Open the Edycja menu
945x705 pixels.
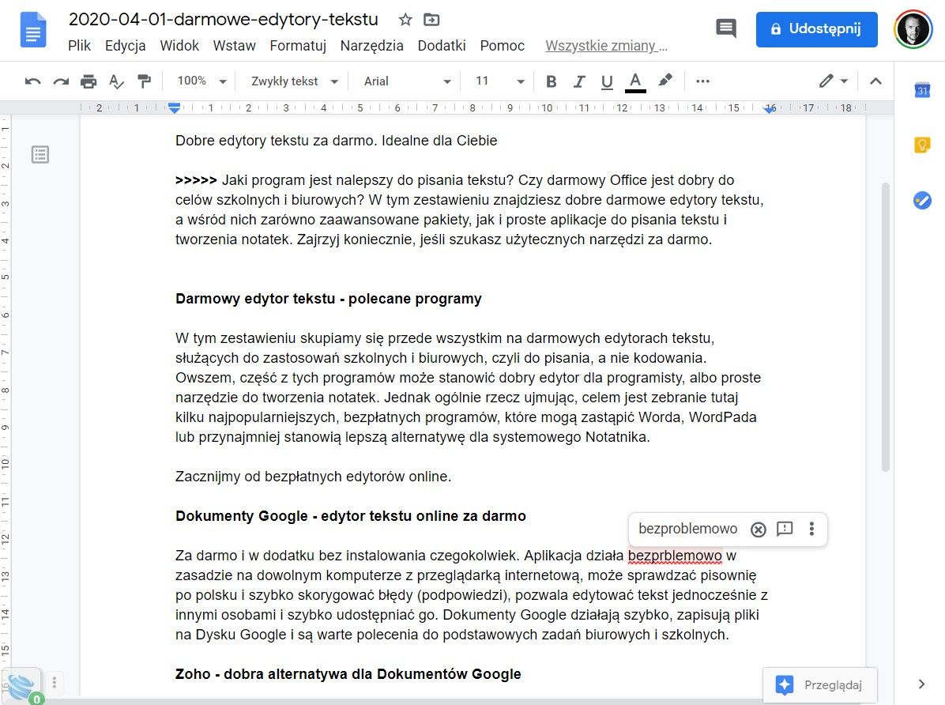tap(126, 46)
